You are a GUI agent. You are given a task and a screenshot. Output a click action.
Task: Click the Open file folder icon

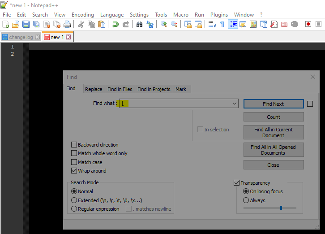tap(16, 24)
